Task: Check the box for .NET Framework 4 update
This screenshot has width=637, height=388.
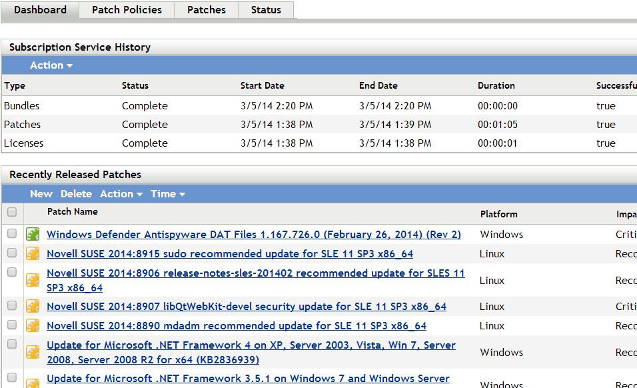Action: [12, 344]
